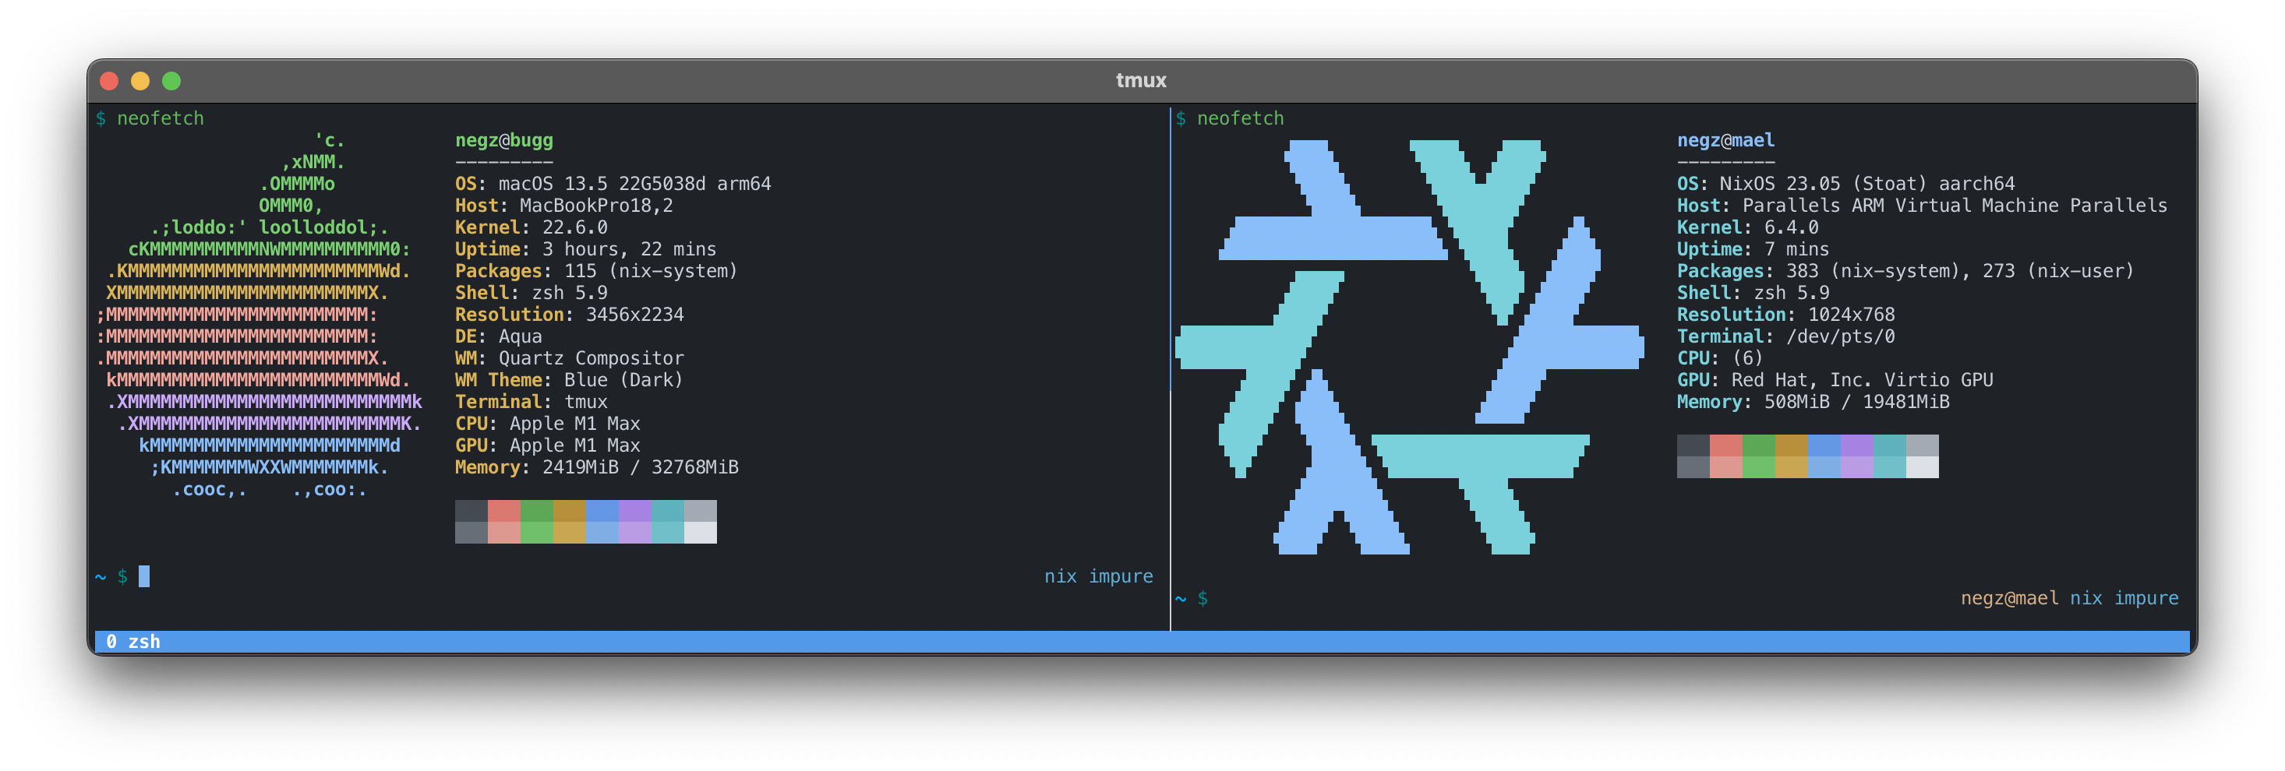The width and height of the screenshot is (2285, 771).
Task: Select the '0 zsh' tmux window tab
Action: 133,642
